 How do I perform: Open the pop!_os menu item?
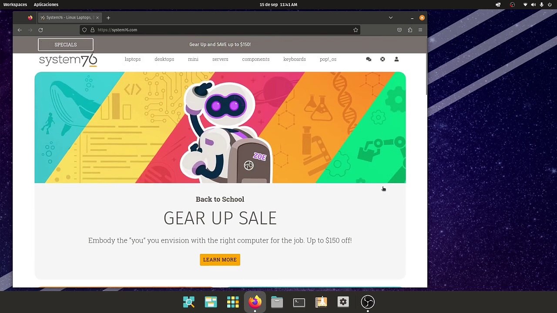tap(328, 59)
